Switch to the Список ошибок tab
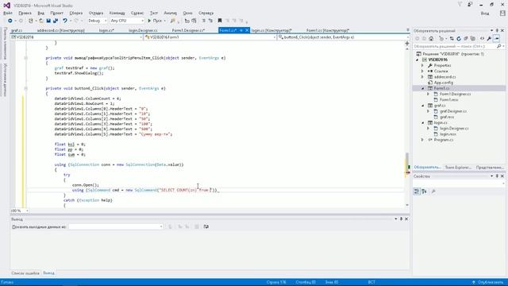508x286 pixels. click(25, 273)
